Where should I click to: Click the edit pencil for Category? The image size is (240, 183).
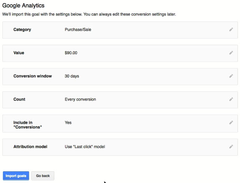(x=231, y=30)
